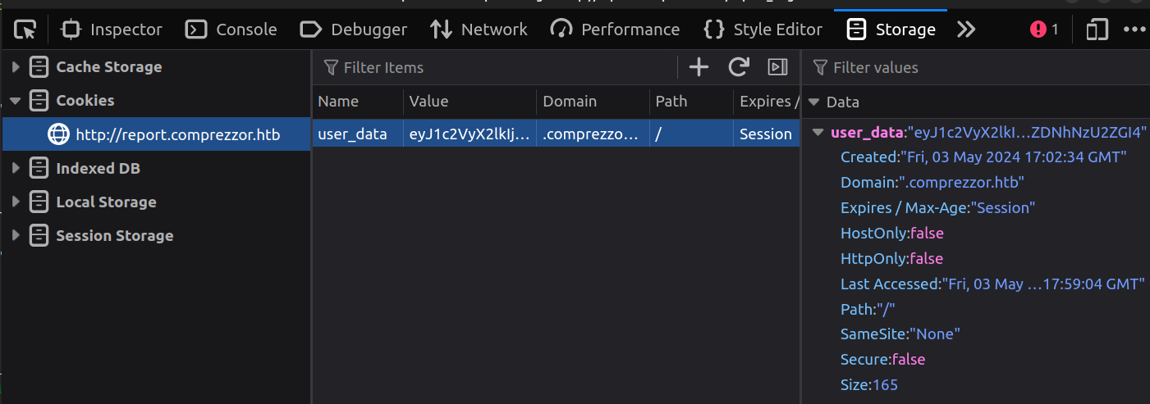Open the Style Editor tab
Viewport: 1150px width, 404px height.
point(763,30)
